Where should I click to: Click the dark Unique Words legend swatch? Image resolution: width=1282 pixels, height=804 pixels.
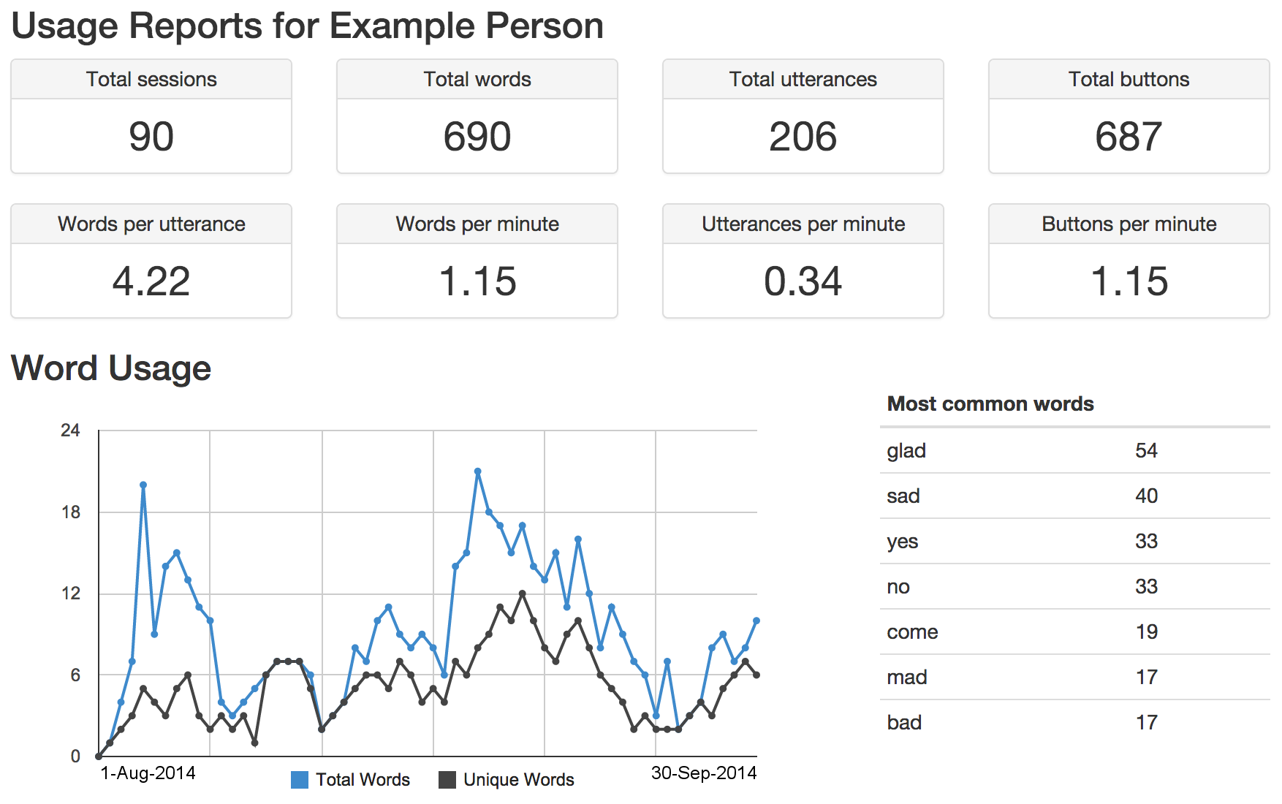tap(447, 780)
